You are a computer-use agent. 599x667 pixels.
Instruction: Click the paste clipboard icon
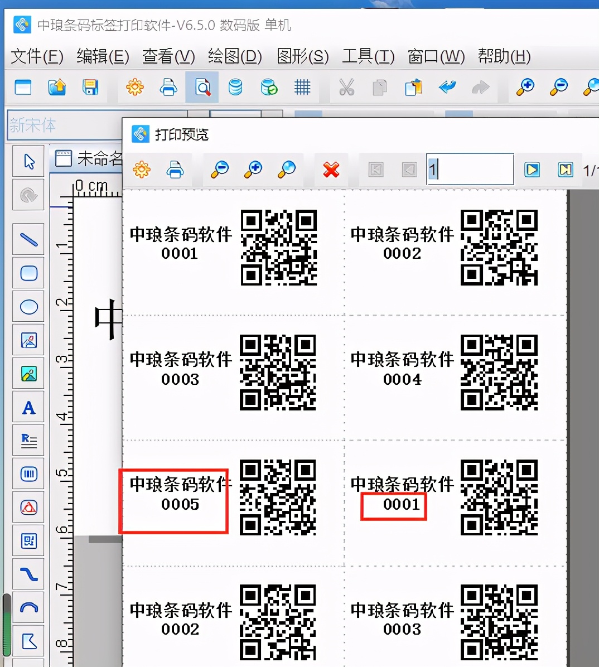(413, 87)
